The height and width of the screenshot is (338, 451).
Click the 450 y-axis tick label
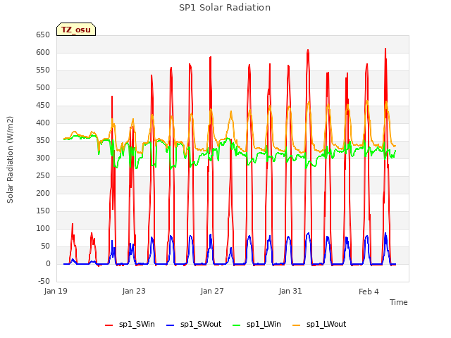(43, 106)
